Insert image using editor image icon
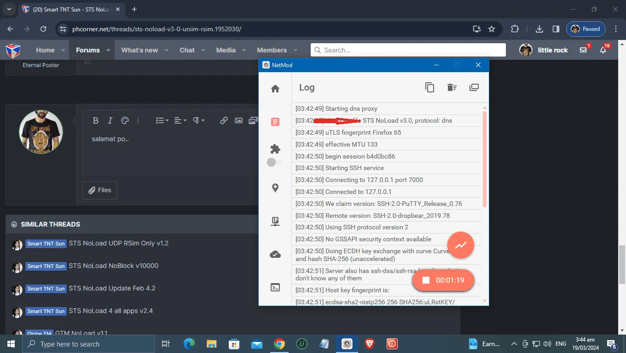 pos(238,120)
